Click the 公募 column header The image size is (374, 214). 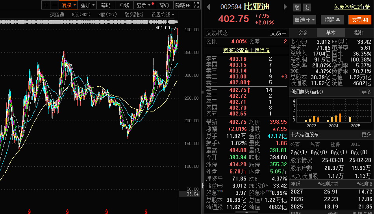pos(295,145)
